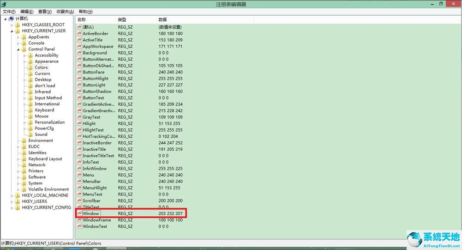The width and height of the screenshot is (462, 250).
Task: Select the Appearance key in tree
Action: (x=47, y=61)
